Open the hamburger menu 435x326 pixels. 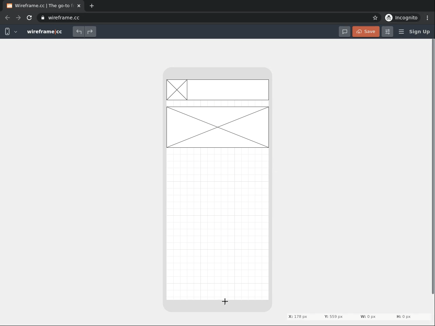pos(401,32)
